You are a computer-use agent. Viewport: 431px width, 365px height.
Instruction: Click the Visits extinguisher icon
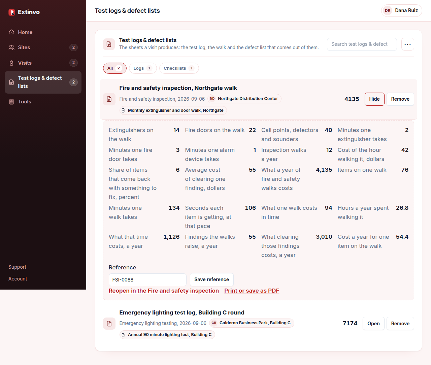point(11,63)
